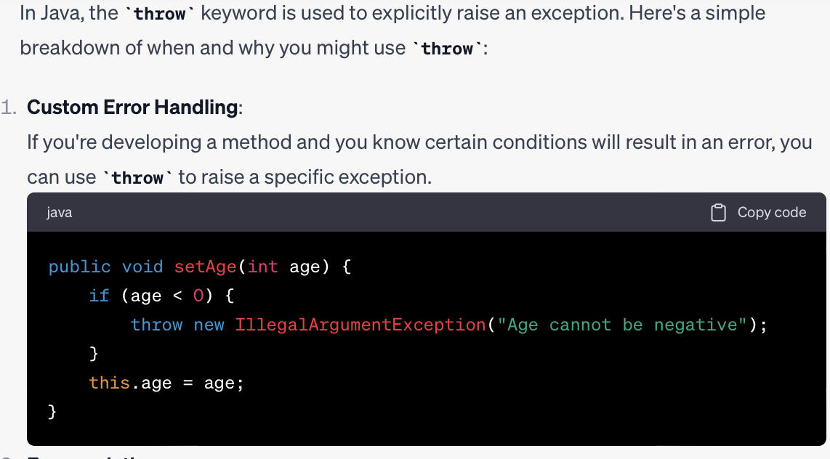
Task: Click the int parameter type in setAge
Action: (262, 267)
